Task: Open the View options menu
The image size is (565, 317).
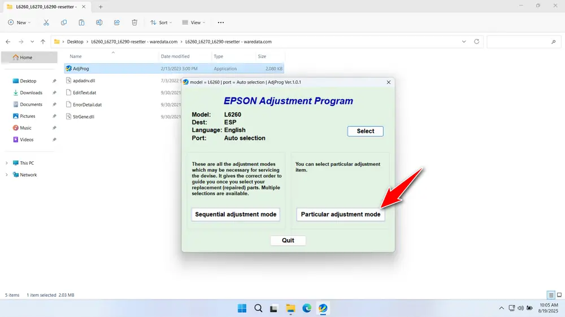Action: 193,23
